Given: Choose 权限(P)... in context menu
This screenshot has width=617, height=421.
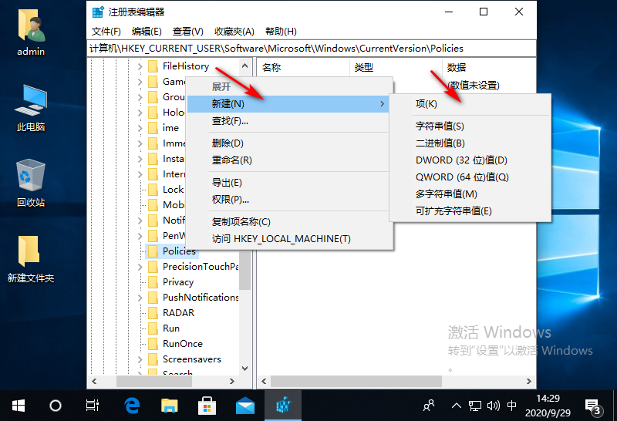Looking at the screenshot, I should tap(288, 200).
